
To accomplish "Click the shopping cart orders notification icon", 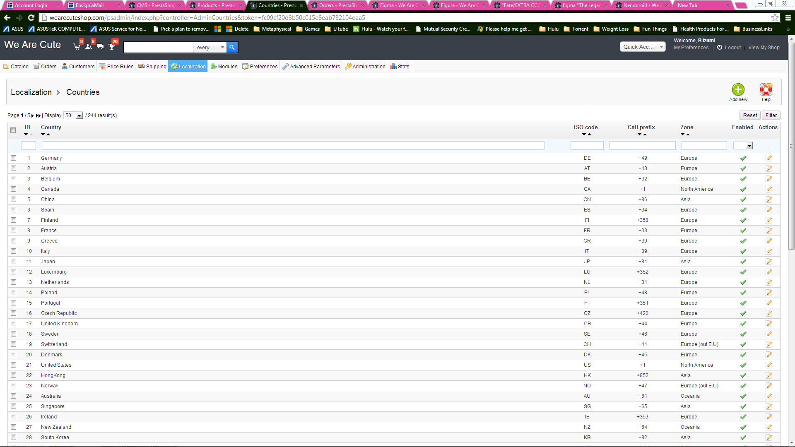I will click(x=77, y=46).
